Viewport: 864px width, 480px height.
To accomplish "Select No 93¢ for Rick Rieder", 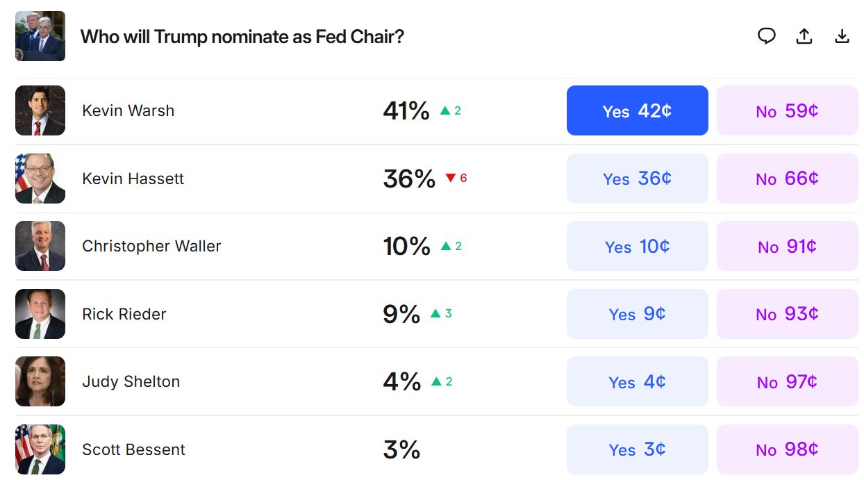I will (787, 314).
